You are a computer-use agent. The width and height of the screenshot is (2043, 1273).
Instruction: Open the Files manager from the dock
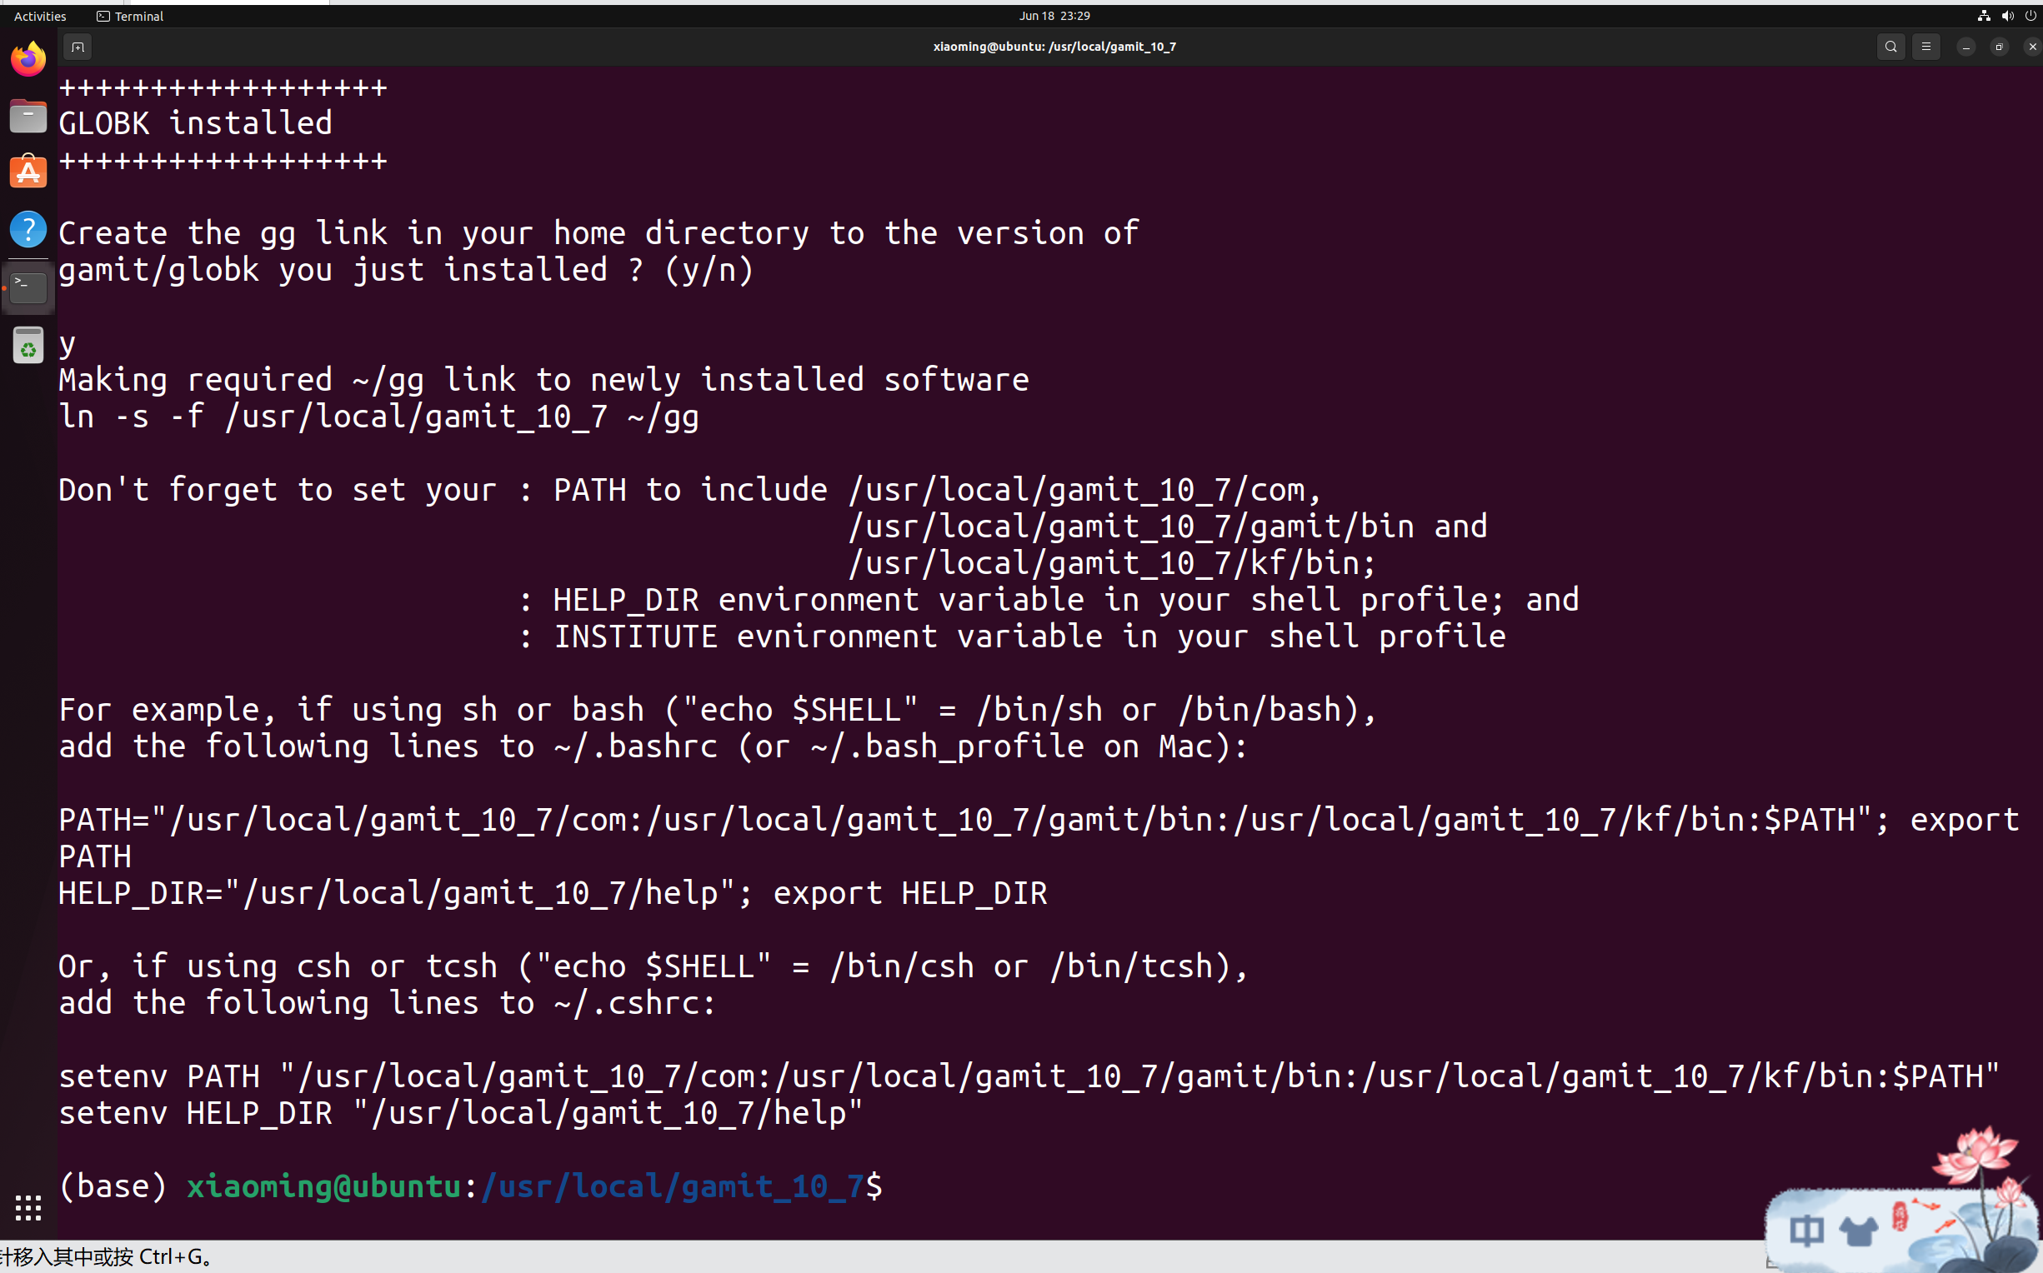pos(28,115)
